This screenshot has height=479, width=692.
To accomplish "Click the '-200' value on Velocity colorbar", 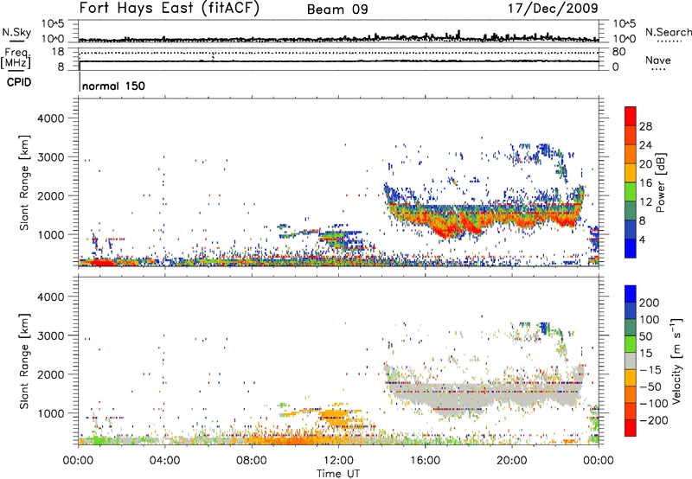I will [x=654, y=420].
